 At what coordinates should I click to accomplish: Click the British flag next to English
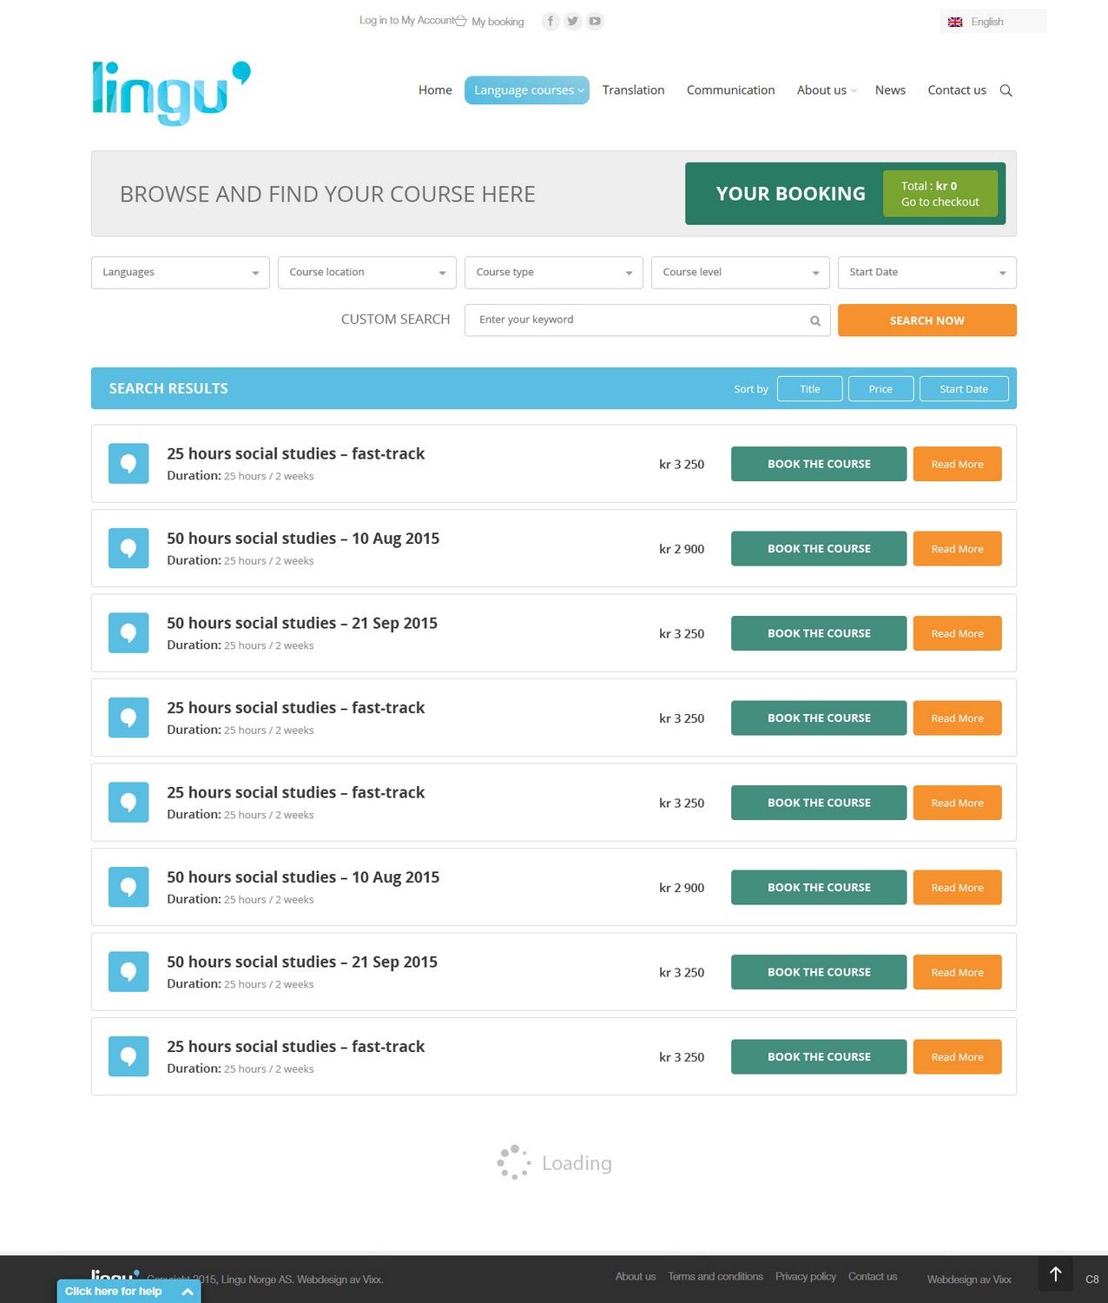(x=954, y=21)
